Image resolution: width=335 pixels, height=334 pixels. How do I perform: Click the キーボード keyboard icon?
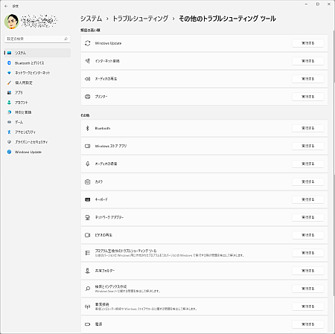[88, 199]
